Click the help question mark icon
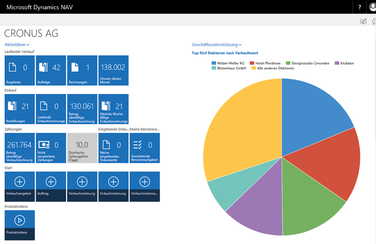 [360, 7]
